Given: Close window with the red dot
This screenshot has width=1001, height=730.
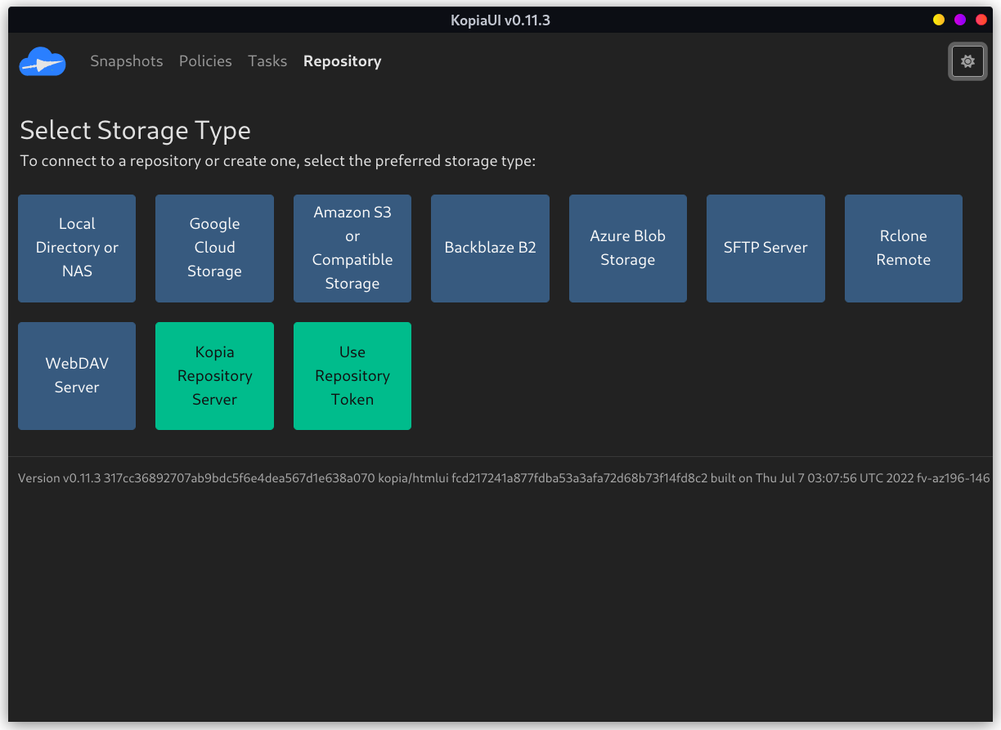Looking at the screenshot, I should coord(981,20).
